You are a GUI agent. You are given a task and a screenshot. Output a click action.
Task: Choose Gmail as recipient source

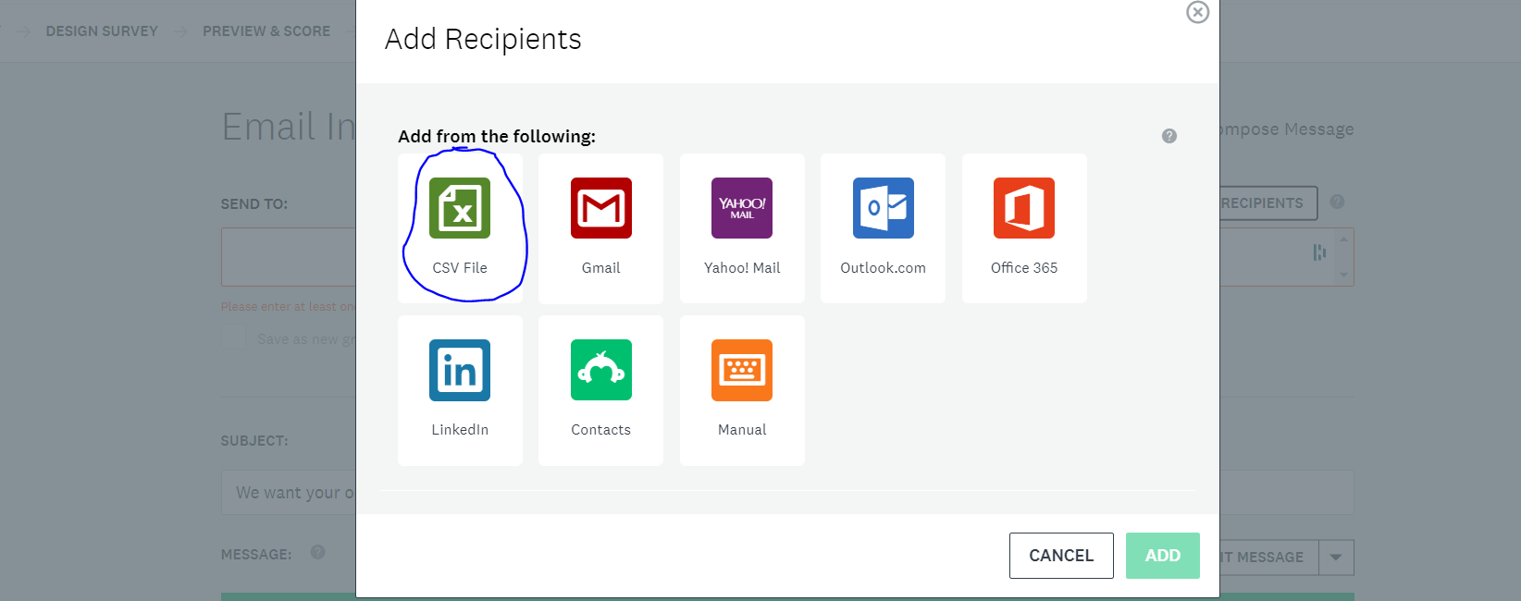(x=601, y=208)
